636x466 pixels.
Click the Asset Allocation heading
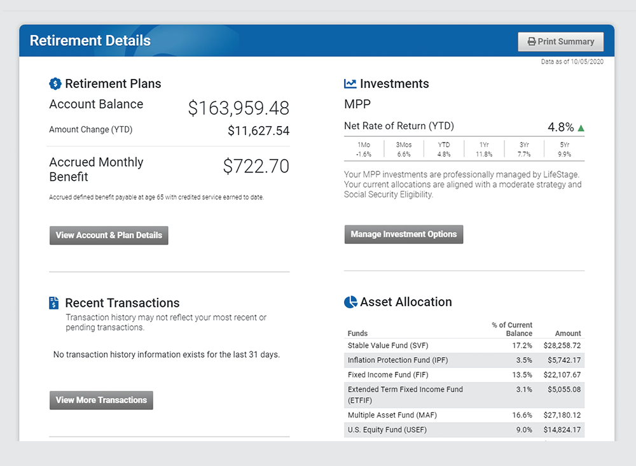pyautogui.click(x=406, y=302)
